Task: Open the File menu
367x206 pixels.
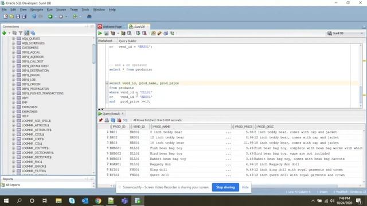Action: point(4,10)
